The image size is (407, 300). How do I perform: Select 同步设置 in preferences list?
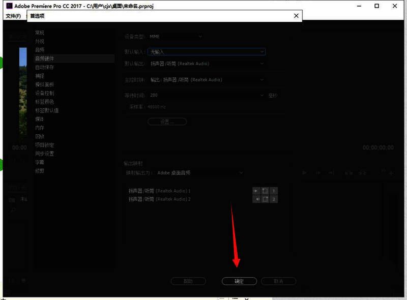click(x=44, y=154)
